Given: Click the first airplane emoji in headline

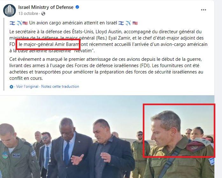Looking at the screenshot, I should [x=19, y=23].
